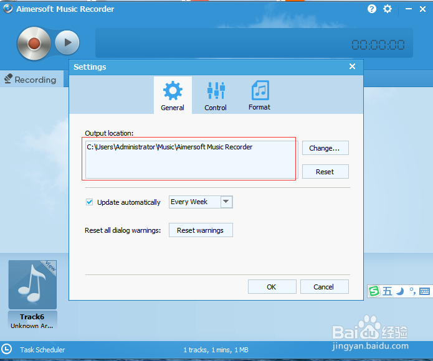Minimize the Aimersoft Music Recorder window

409,9
